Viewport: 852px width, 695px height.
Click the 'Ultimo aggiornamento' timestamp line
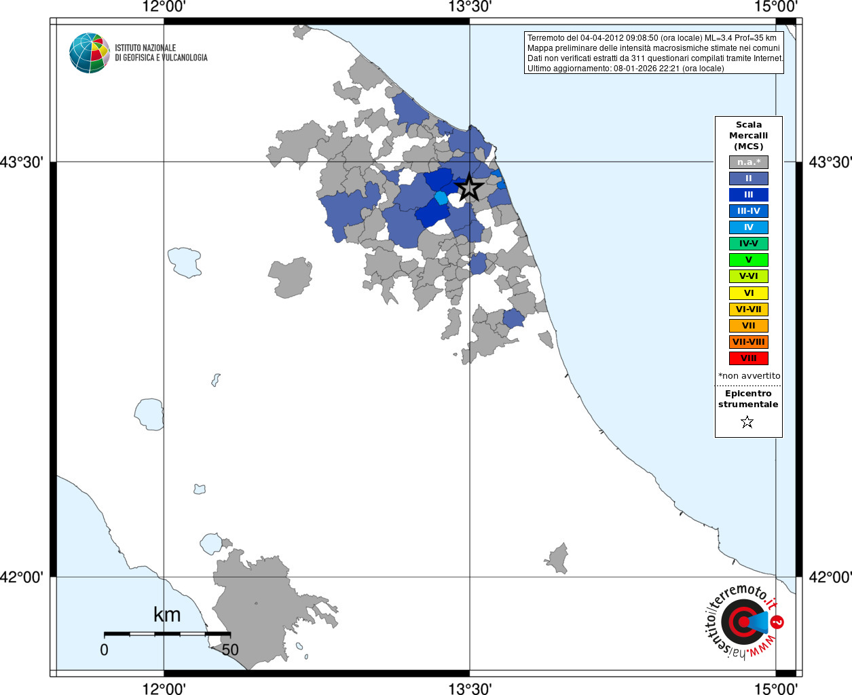tap(626, 69)
